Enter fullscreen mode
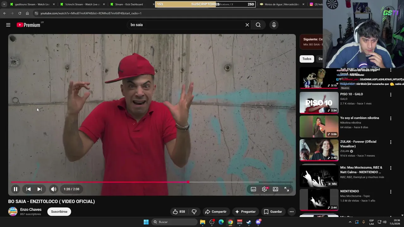The height and width of the screenshot is (227, 404). [287, 189]
